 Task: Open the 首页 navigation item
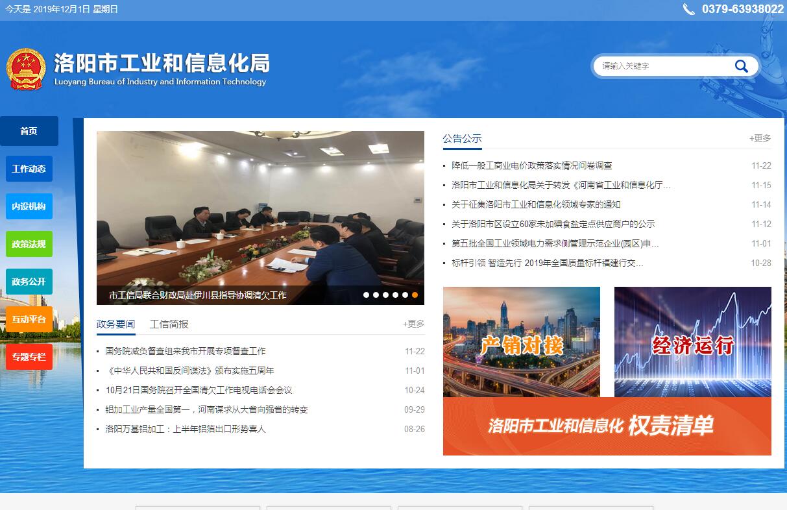[x=29, y=131]
